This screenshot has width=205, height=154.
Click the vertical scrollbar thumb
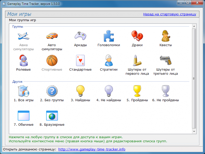[194, 79]
